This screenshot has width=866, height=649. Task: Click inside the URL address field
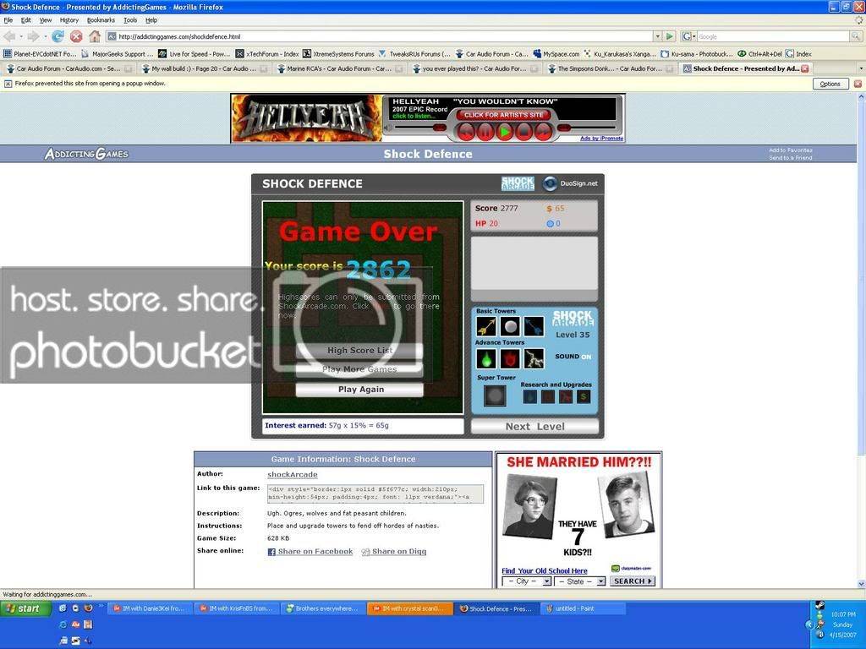(x=380, y=36)
